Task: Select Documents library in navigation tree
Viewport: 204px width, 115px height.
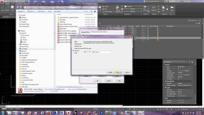Action: 25,35
